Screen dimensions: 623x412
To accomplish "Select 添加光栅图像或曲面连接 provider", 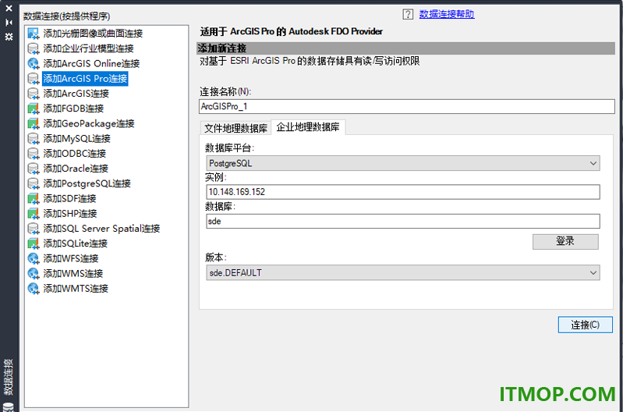I will click(93, 34).
